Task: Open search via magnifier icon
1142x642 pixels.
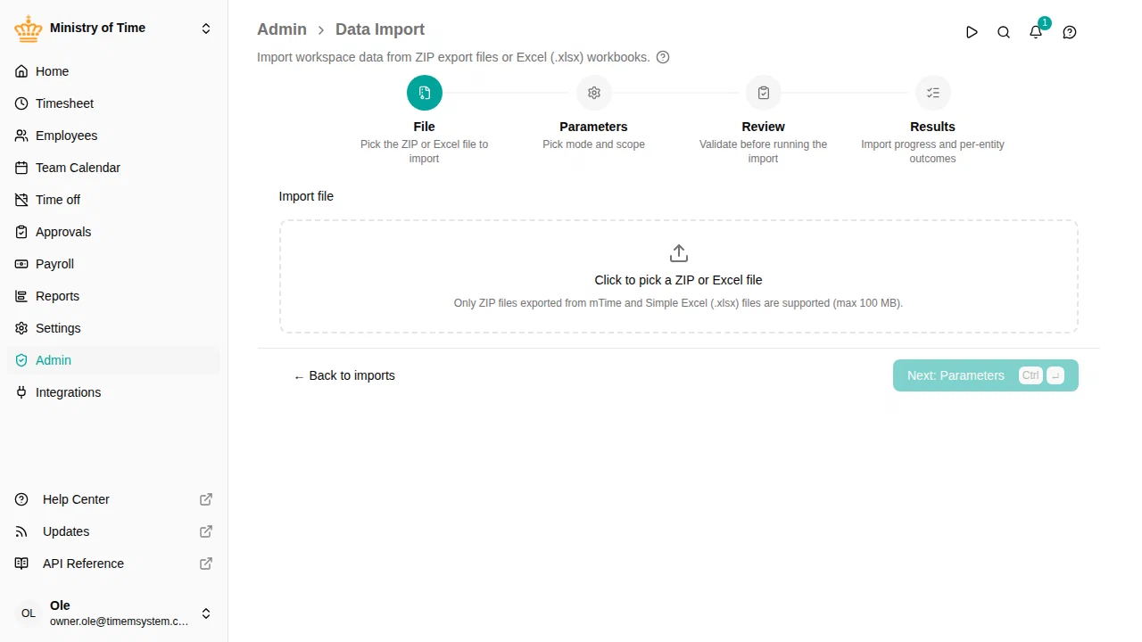Action: tap(1004, 32)
